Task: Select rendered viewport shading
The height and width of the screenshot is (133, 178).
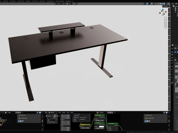Action: coord(164,4)
